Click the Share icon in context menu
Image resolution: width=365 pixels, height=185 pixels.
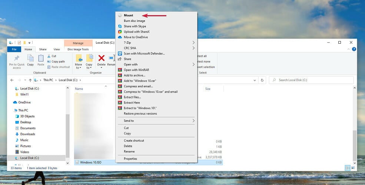(120, 59)
